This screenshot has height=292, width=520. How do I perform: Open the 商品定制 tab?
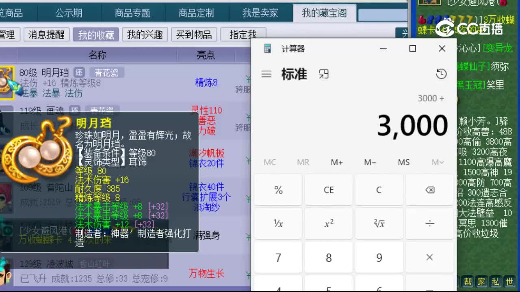[x=196, y=13]
